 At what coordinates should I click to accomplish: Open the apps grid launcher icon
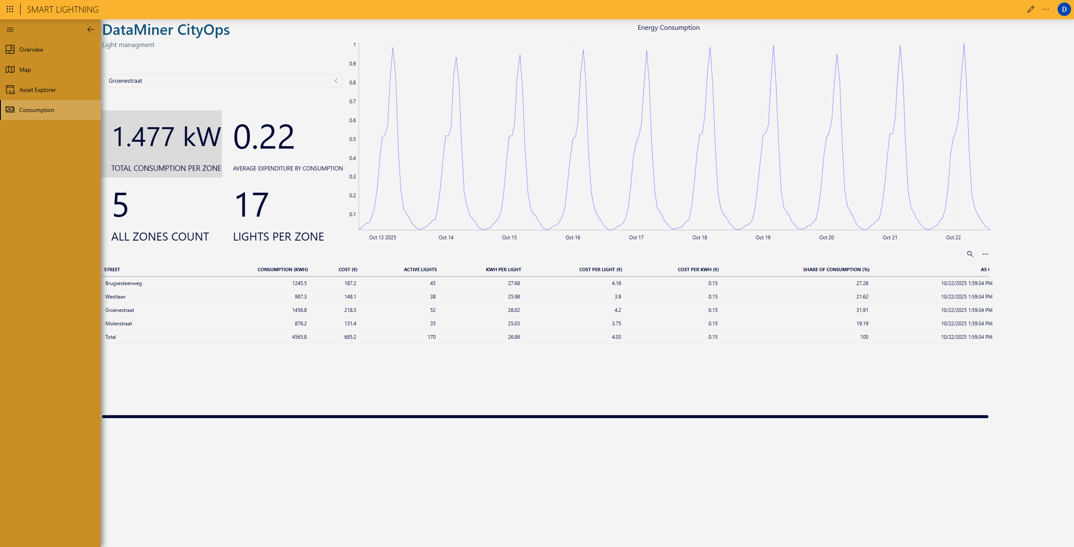[10, 9]
